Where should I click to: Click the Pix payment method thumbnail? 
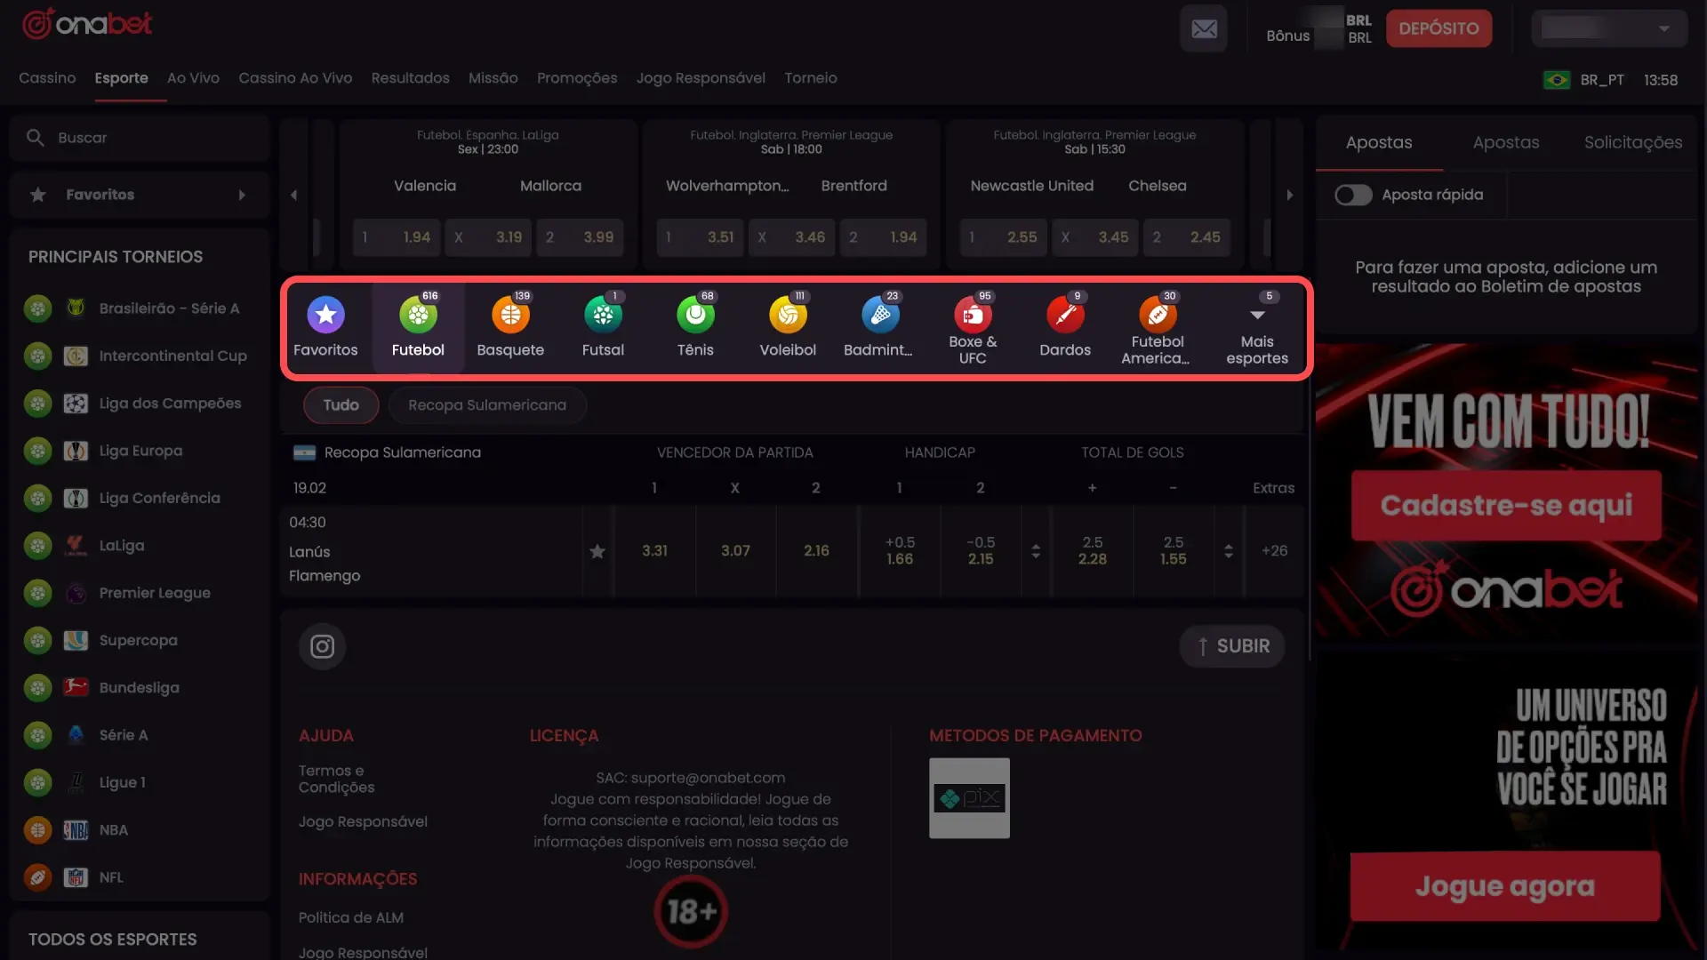pyautogui.click(x=969, y=798)
